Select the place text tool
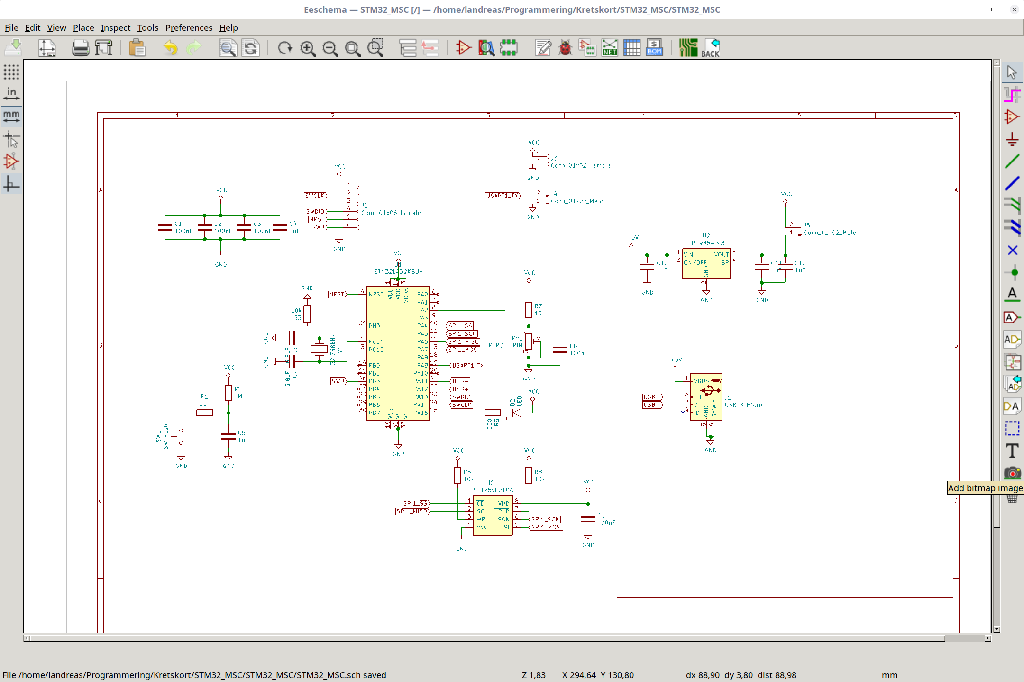The width and height of the screenshot is (1024, 682). tap(1012, 451)
